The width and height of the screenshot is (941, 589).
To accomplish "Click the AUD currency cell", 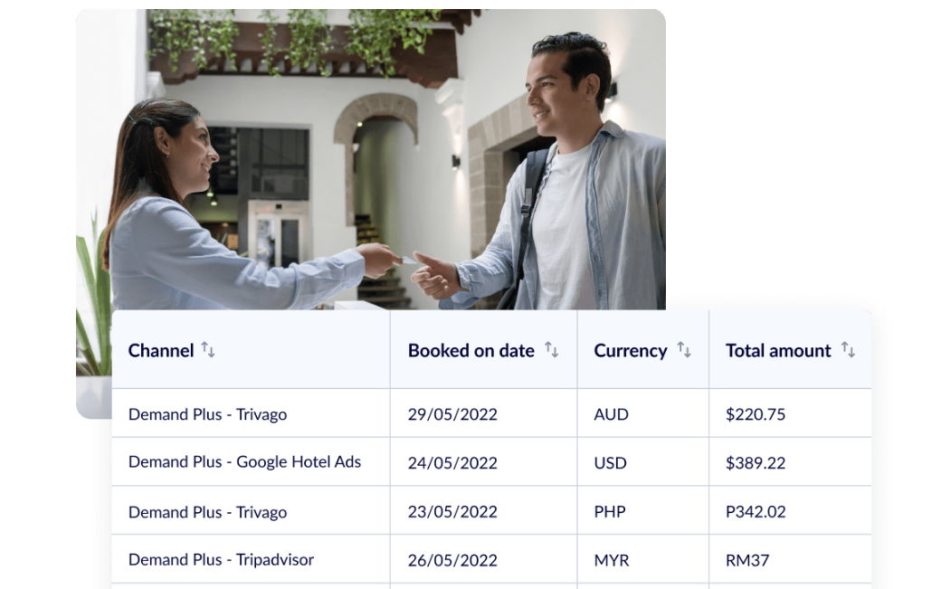I will (611, 414).
